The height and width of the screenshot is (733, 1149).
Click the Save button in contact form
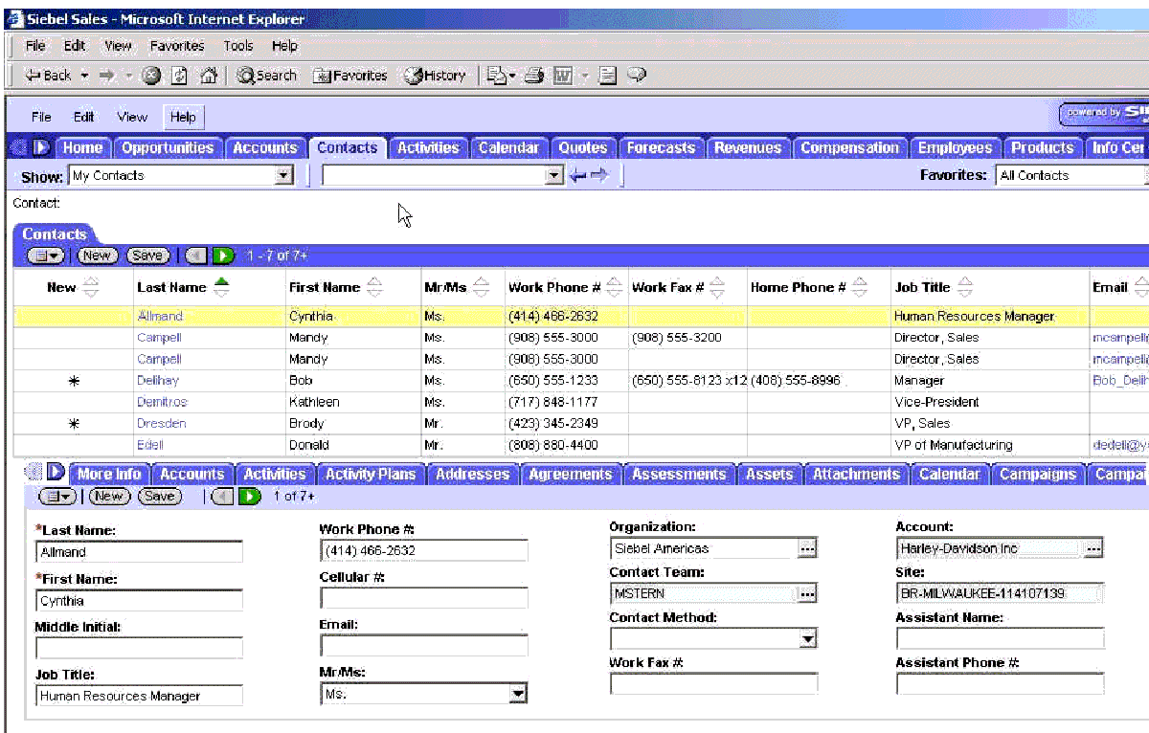[x=160, y=496]
